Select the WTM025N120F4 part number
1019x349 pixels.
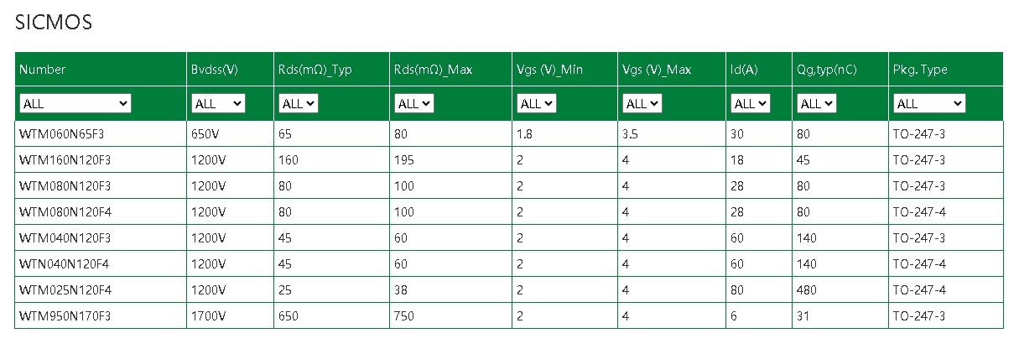click(65, 290)
